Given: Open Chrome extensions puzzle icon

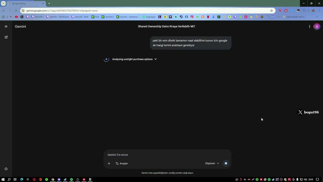Looking at the screenshot, I should tap(304, 11).
